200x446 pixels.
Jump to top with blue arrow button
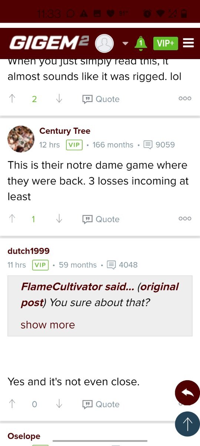(x=187, y=424)
